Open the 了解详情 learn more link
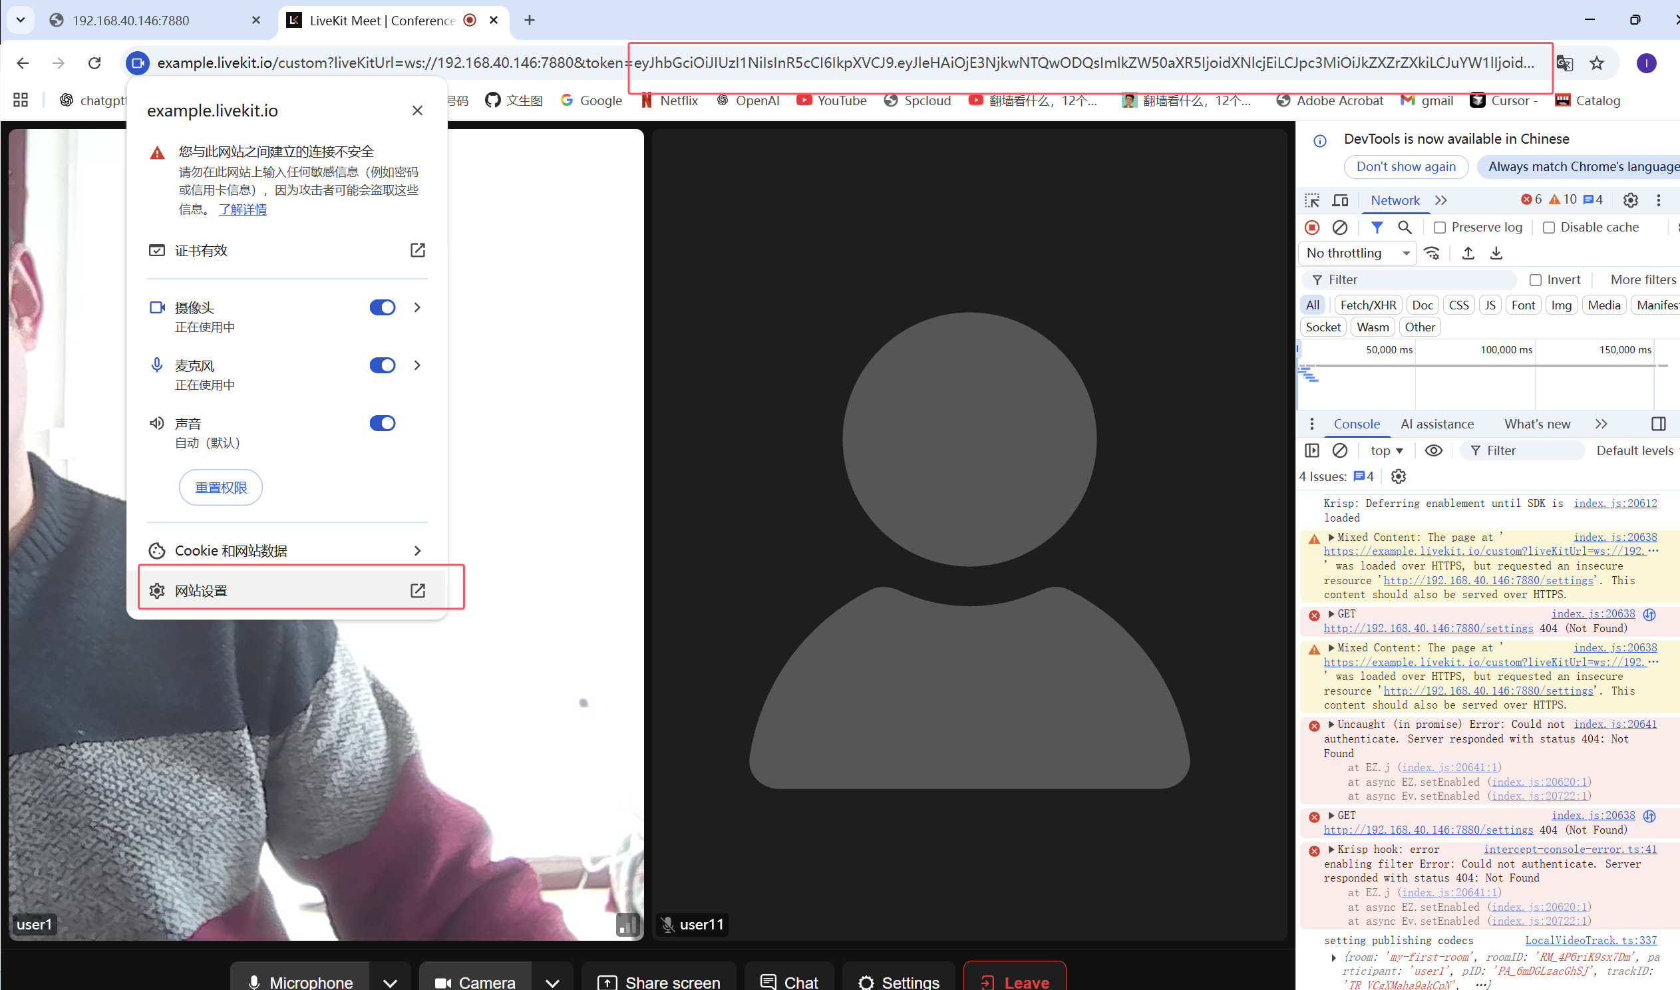The height and width of the screenshot is (990, 1680). (243, 210)
